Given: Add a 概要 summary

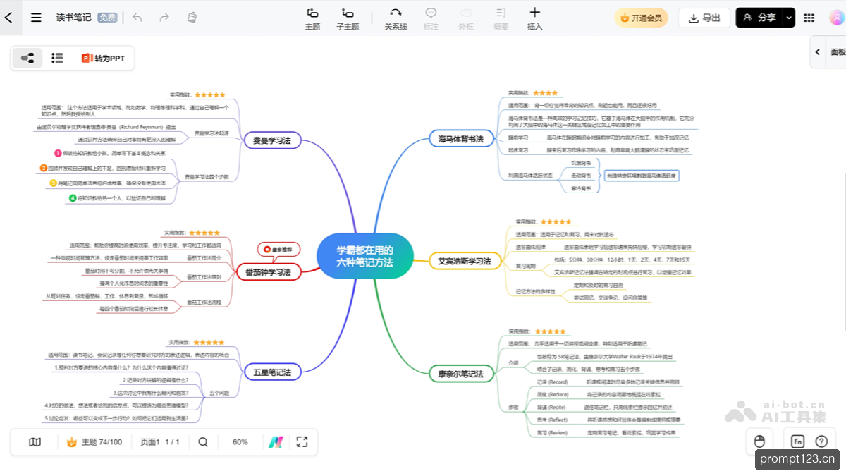Looking at the screenshot, I should pyautogui.click(x=501, y=19).
